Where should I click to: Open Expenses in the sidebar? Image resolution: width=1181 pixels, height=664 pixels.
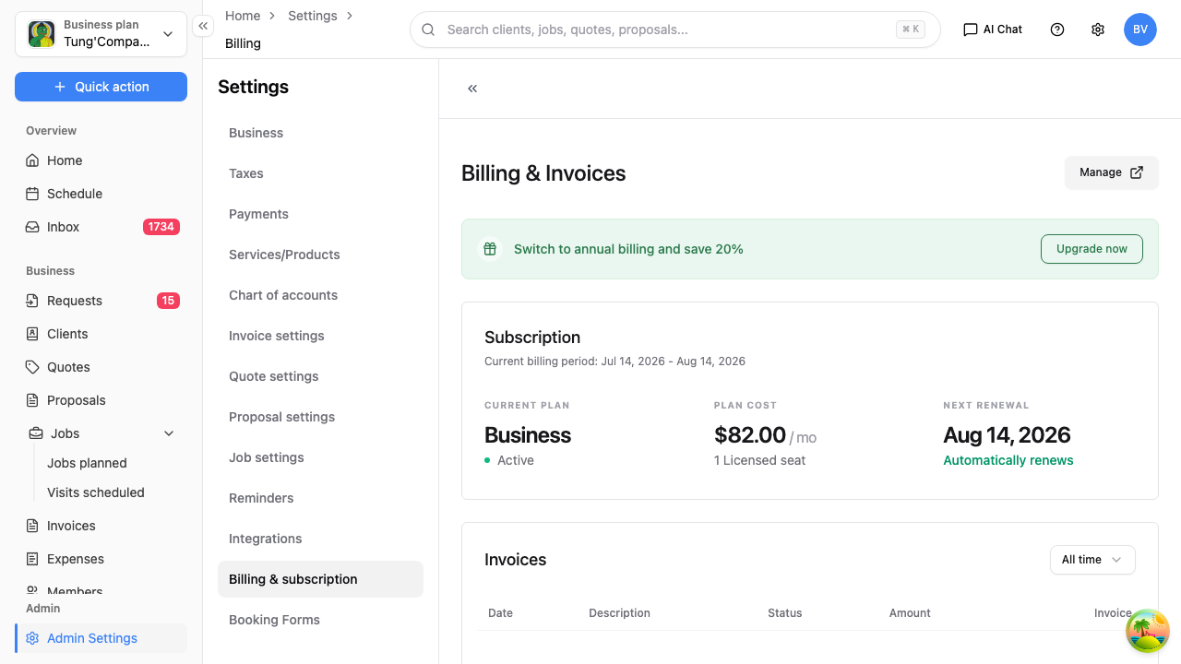coord(101,559)
